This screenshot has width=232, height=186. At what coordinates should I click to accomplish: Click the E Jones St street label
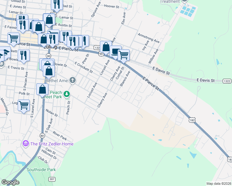point(18,7)
